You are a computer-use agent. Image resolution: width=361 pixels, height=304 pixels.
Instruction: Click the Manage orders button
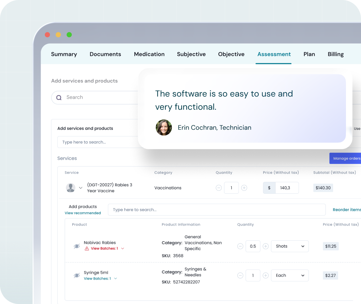pyautogui.click(x=345, y=159)
